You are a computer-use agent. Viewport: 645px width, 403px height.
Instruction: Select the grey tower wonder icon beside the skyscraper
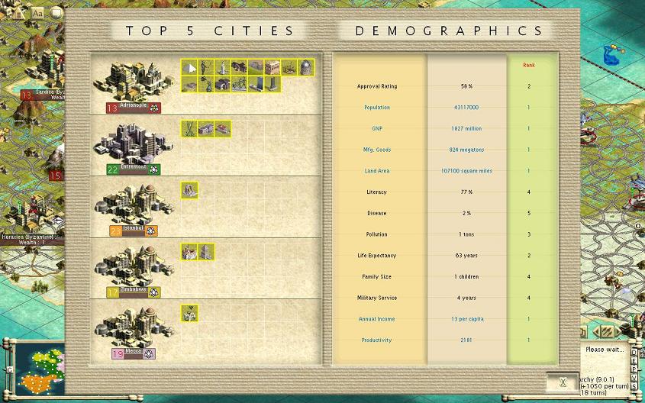tap(273, 84)
